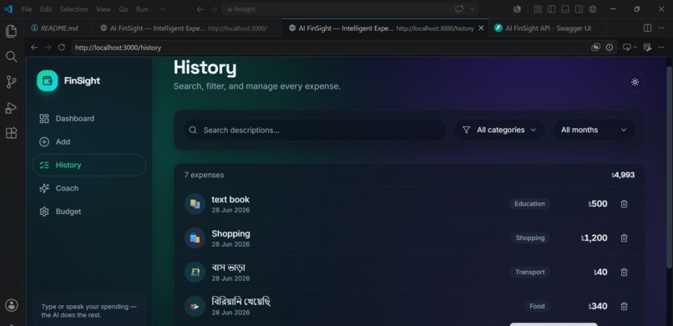Open the Go menu
The image size is (673, 326).
(124, 9)
